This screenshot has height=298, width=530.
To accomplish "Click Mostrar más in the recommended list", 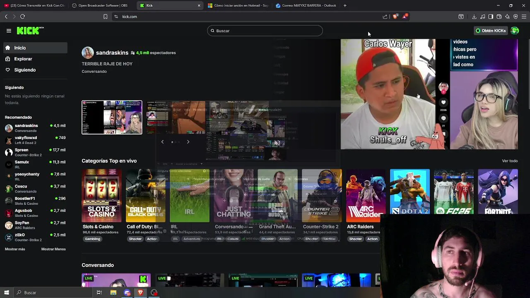I will [15, 249].
